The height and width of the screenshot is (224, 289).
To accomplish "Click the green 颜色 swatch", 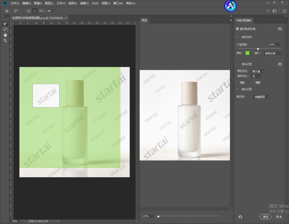I will pos(247,53).
